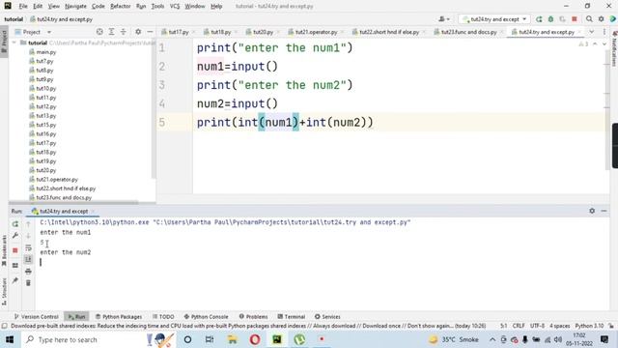Click editor vertical scrollbar
This screenshot has height=348, width=618.
pos(607,110)
